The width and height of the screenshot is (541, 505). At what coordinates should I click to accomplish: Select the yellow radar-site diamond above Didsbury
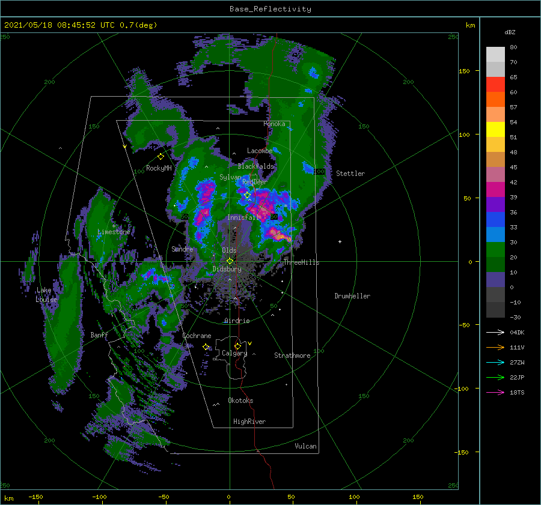click(230, 261)
